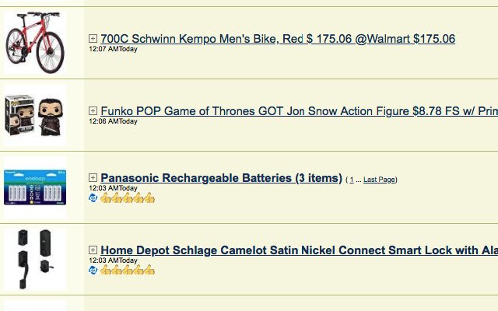This screenshot has width=498, height=311.
Task: Click the last thumbs-up rating icon under Panasonic Batteries
Action: (149, 198)
